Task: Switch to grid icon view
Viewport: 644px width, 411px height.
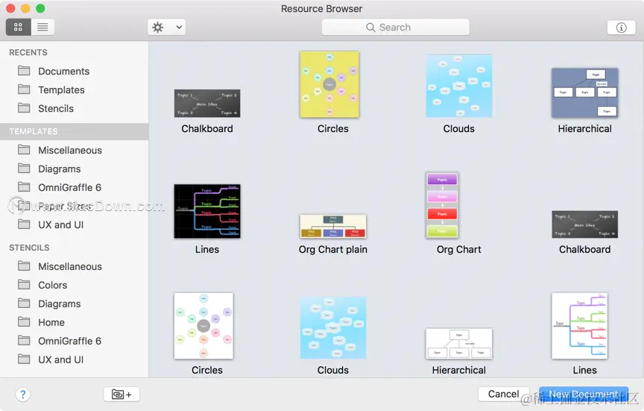Action: click(x=18, y=27)
